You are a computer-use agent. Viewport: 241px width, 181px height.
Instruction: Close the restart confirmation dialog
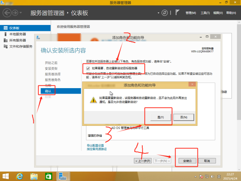point(192,84)
